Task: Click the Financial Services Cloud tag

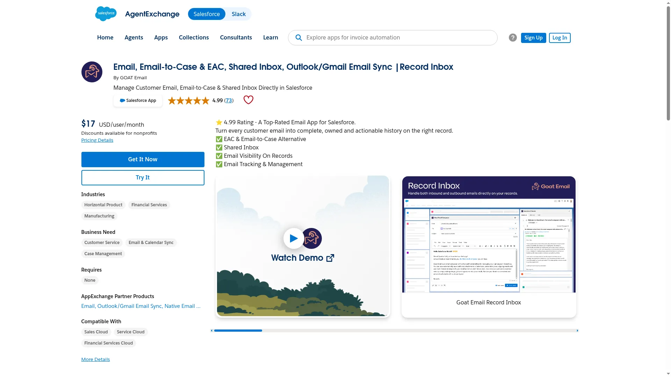Action: point(109,343)
